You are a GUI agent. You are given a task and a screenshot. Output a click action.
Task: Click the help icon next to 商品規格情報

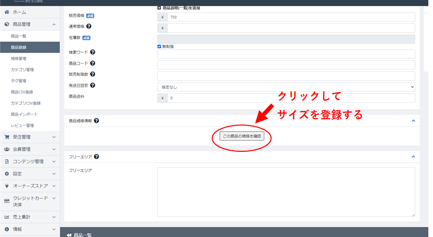tap(96, 121)
